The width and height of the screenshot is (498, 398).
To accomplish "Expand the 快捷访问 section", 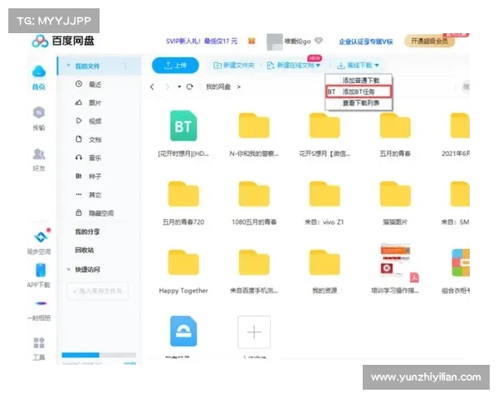I will (68, 269).
